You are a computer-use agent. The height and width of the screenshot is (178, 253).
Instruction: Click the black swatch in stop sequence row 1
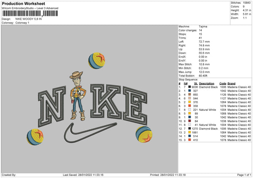[190, 87]
